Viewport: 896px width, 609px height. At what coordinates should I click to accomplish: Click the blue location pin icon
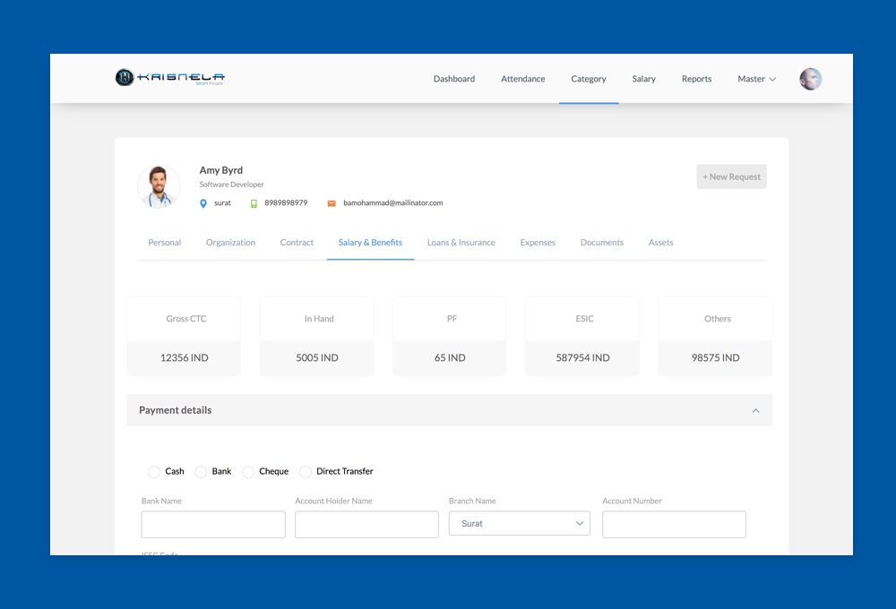pyautogui.click(x=203, y=203)
